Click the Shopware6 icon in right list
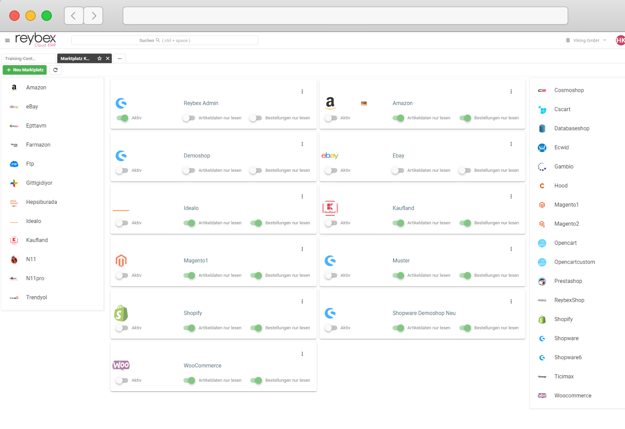Image resolution: width=625 pixels, height=429 pixels. [x=542, y=358]
